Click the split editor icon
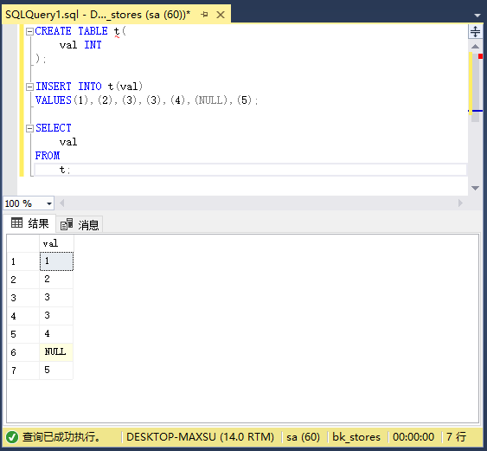Viewport: 487px width, 451px height. click(475, 31)
